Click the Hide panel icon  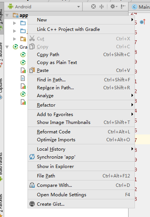tap(123, 6)
